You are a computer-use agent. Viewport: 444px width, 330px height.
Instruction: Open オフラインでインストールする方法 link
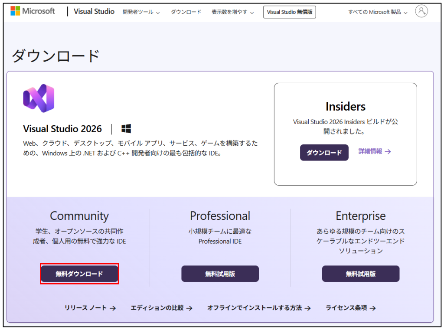(x=258, y=308)
